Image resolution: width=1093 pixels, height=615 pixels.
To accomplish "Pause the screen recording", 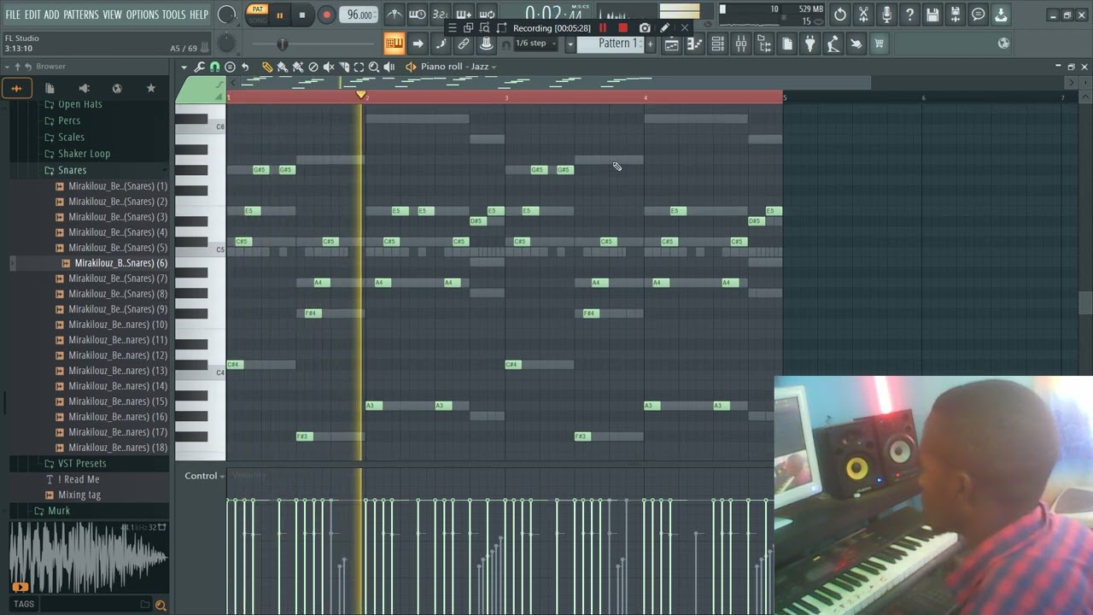I will (603, 28).
